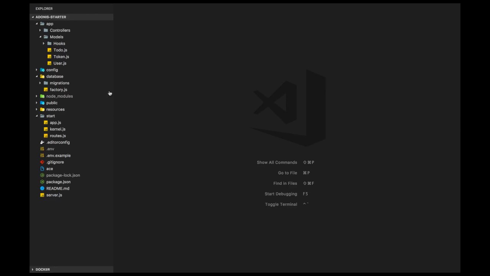Click the package.json npm icon
The image size is (490, 276).
42,182
